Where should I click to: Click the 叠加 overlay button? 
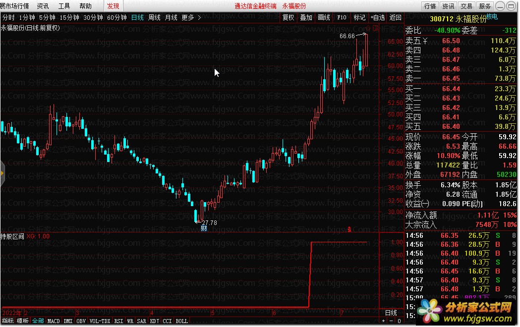306,17
